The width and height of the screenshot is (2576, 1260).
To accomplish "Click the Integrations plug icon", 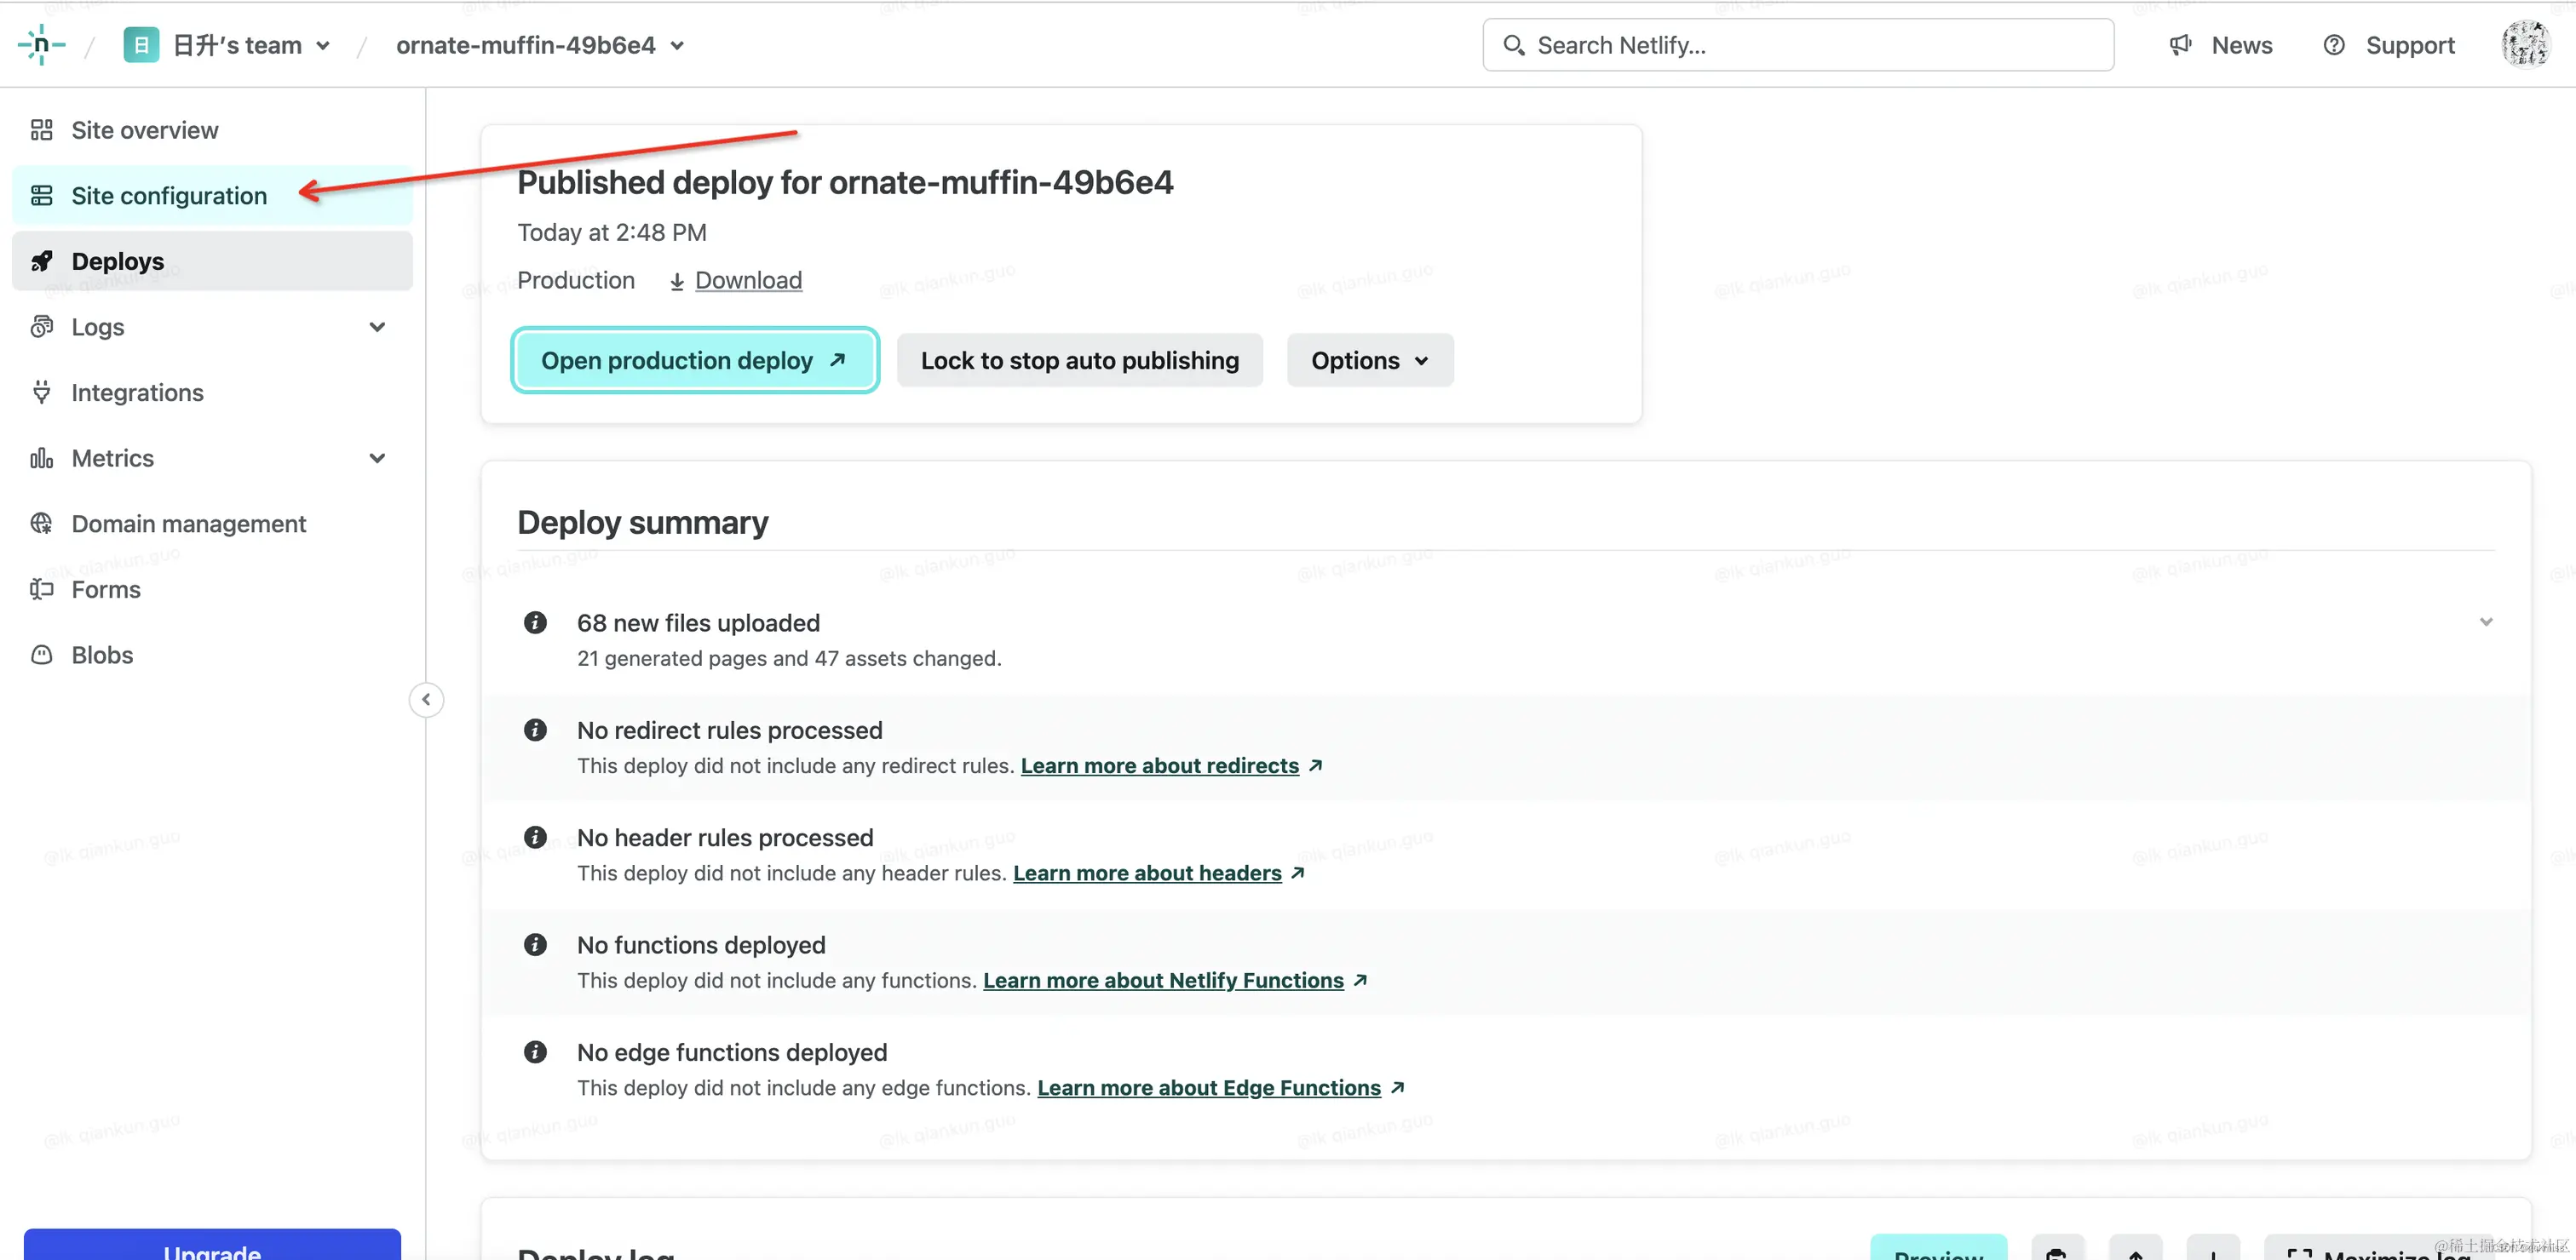I will pos(41,392).
